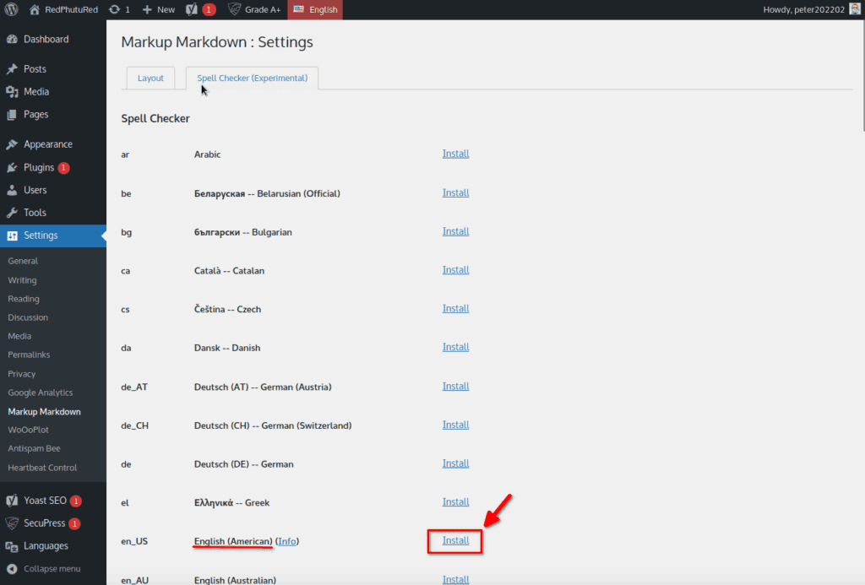Image resolution: width=865 pixels, height=585 pixels.
Task: Open the RedPhutuRed site home icon
Action: tap(35, 9)
